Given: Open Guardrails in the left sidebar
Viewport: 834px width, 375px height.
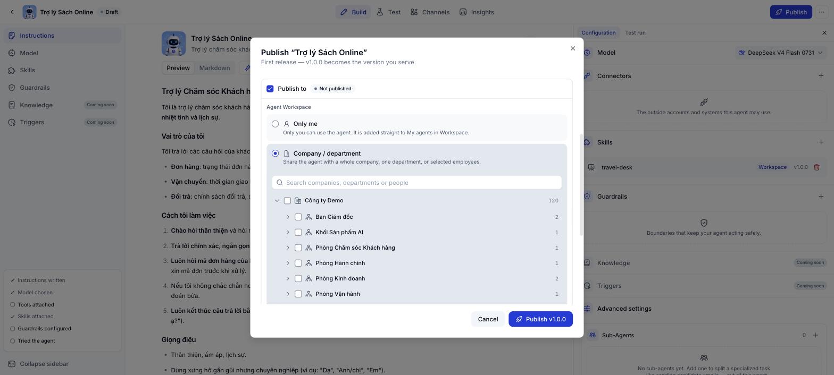Looking at the screenshot, I should [x=62, y=88].
